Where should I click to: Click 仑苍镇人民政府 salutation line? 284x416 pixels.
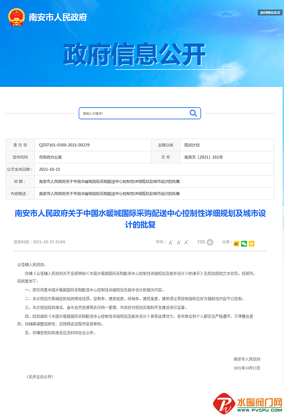pos(31,265)
